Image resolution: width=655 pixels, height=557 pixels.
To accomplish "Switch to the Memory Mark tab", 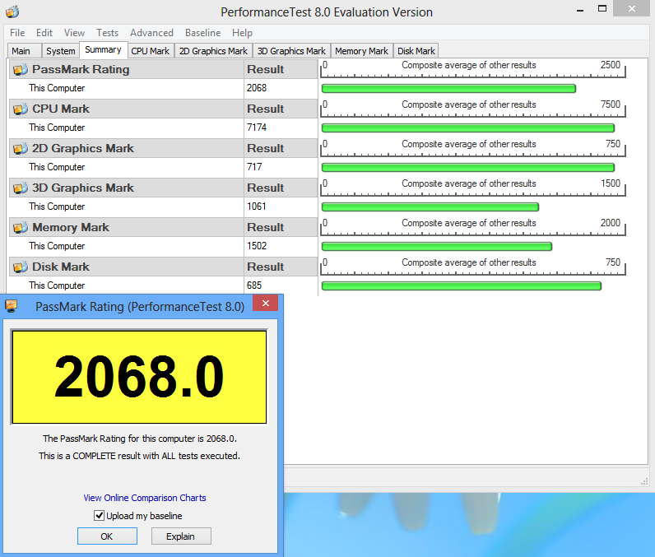I will click(x=362, y=51).
